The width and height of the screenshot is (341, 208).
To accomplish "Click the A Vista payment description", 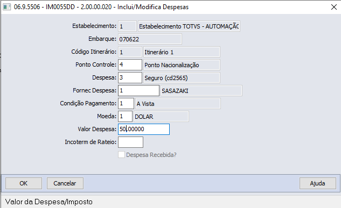I will coord(178,103).
